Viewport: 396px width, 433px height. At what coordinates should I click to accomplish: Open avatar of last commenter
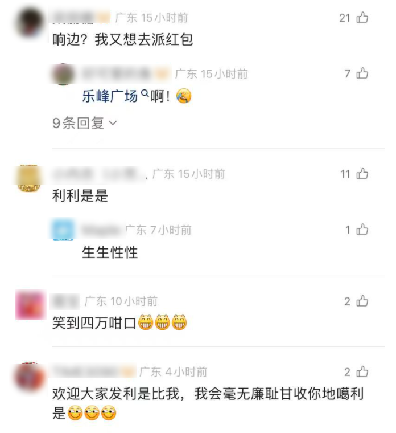coord(30,377)
